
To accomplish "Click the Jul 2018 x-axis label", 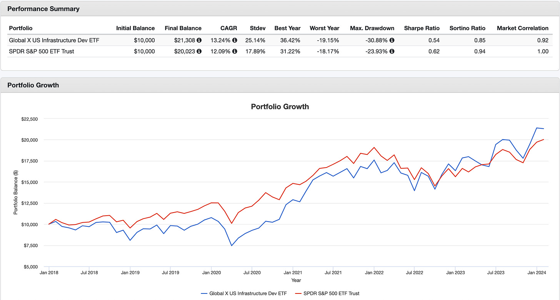I will tap(89, 273).
